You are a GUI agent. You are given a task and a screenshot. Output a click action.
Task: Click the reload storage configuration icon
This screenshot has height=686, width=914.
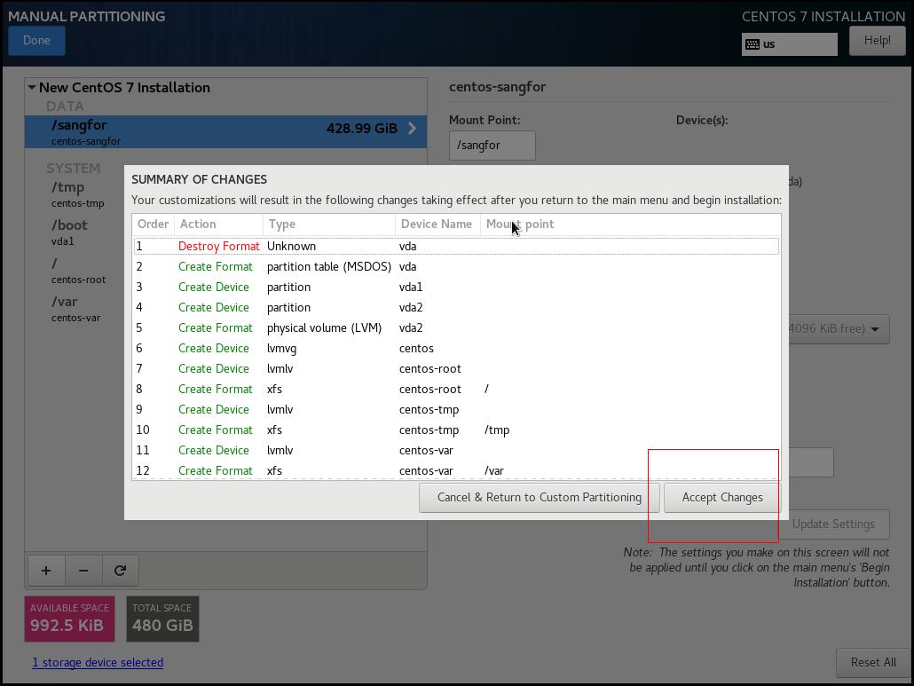point(120,571)
